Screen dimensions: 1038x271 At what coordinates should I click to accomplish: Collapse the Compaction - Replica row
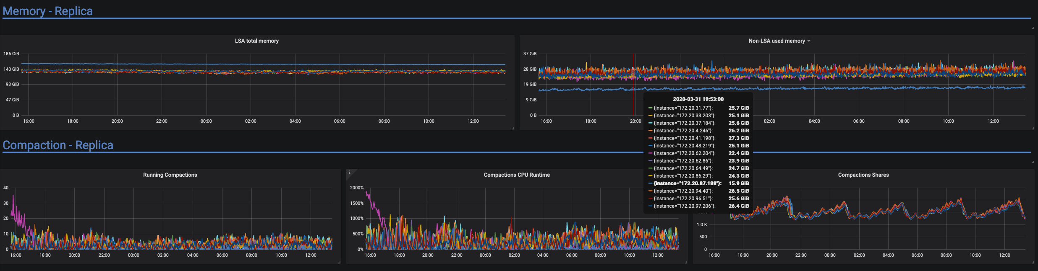coord(58,145)
